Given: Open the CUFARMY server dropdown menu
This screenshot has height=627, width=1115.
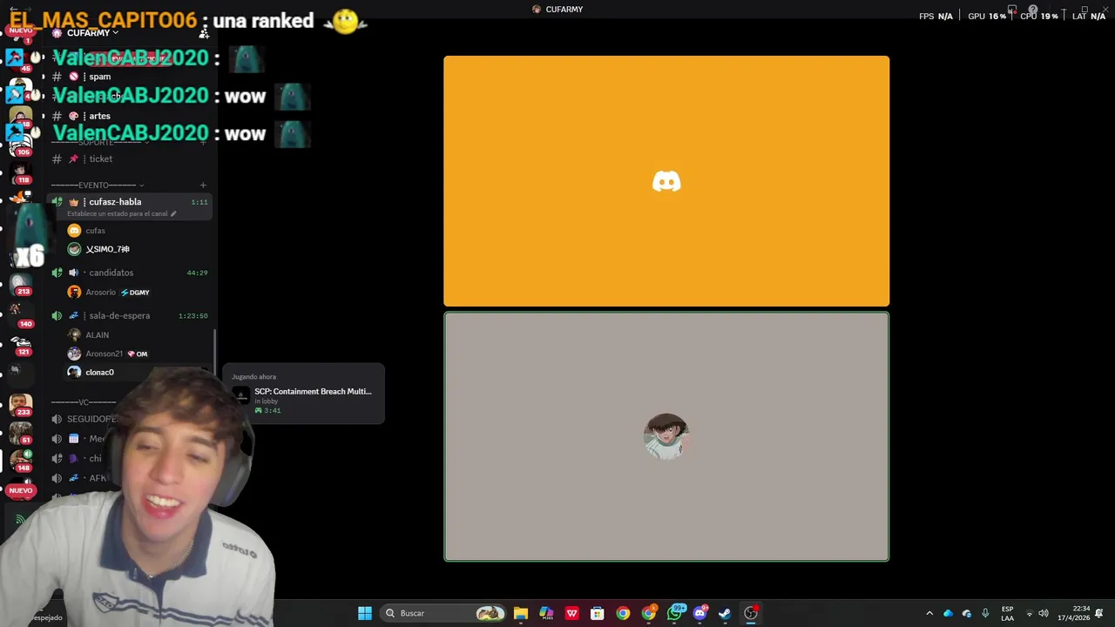Looking at the screenshot, I should point(91,33).
